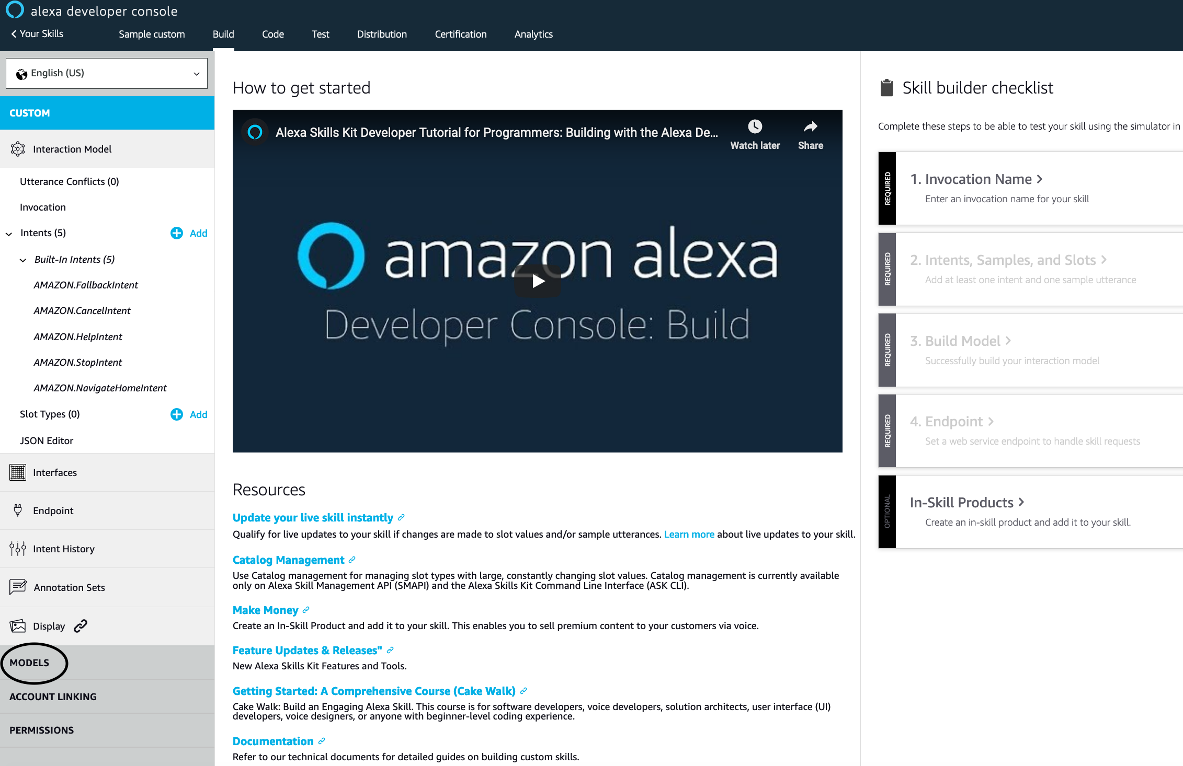Open Invocation Name checklist step
The image size is (1183, 766).
pyautogui.click(x=976, y=179)
